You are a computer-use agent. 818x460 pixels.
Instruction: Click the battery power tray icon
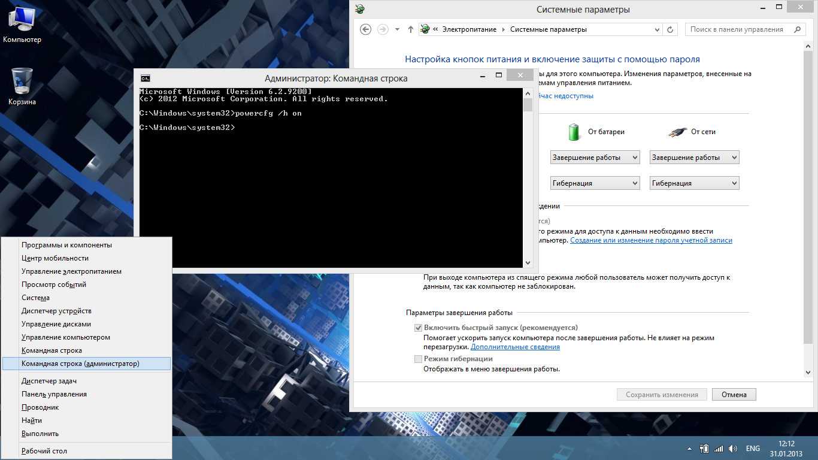704,449
